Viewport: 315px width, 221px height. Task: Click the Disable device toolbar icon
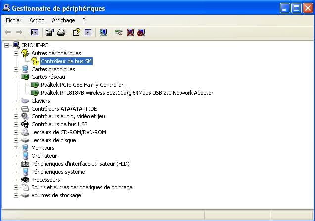(141, 32)
